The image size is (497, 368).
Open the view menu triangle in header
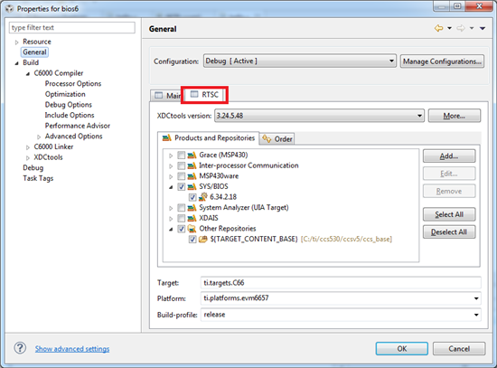tap(483, 29)
